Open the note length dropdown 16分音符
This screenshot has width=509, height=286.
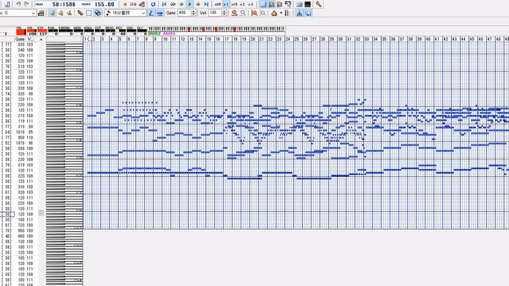pos(126,13)
